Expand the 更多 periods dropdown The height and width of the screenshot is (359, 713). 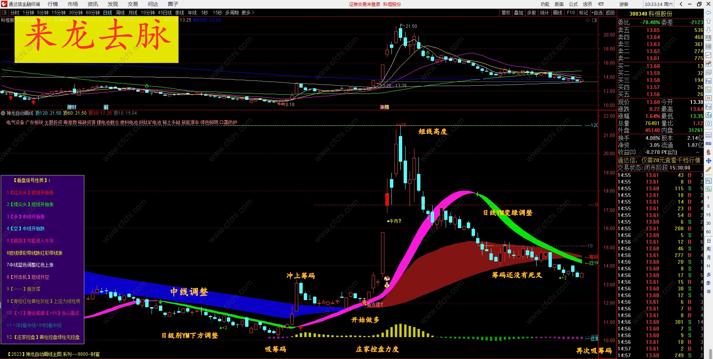pyautogui.click(x=248, y=13)
